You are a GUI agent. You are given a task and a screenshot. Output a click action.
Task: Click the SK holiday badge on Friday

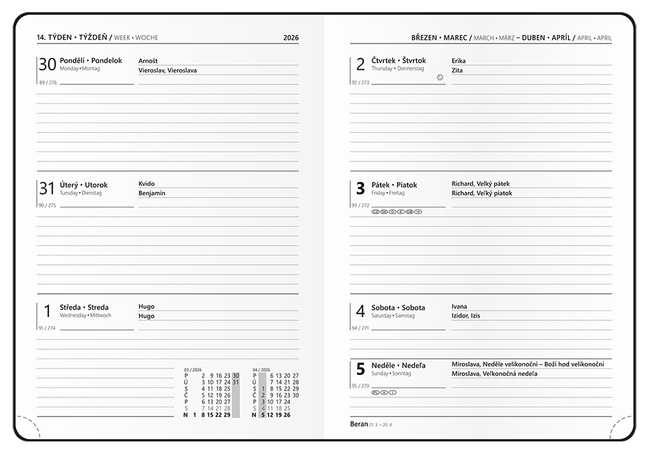click(384, 212)
